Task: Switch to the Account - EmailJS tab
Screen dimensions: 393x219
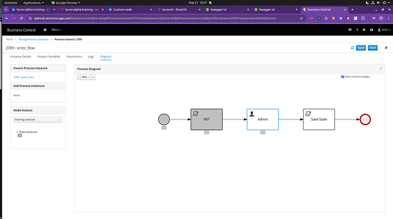Action: 179,10
